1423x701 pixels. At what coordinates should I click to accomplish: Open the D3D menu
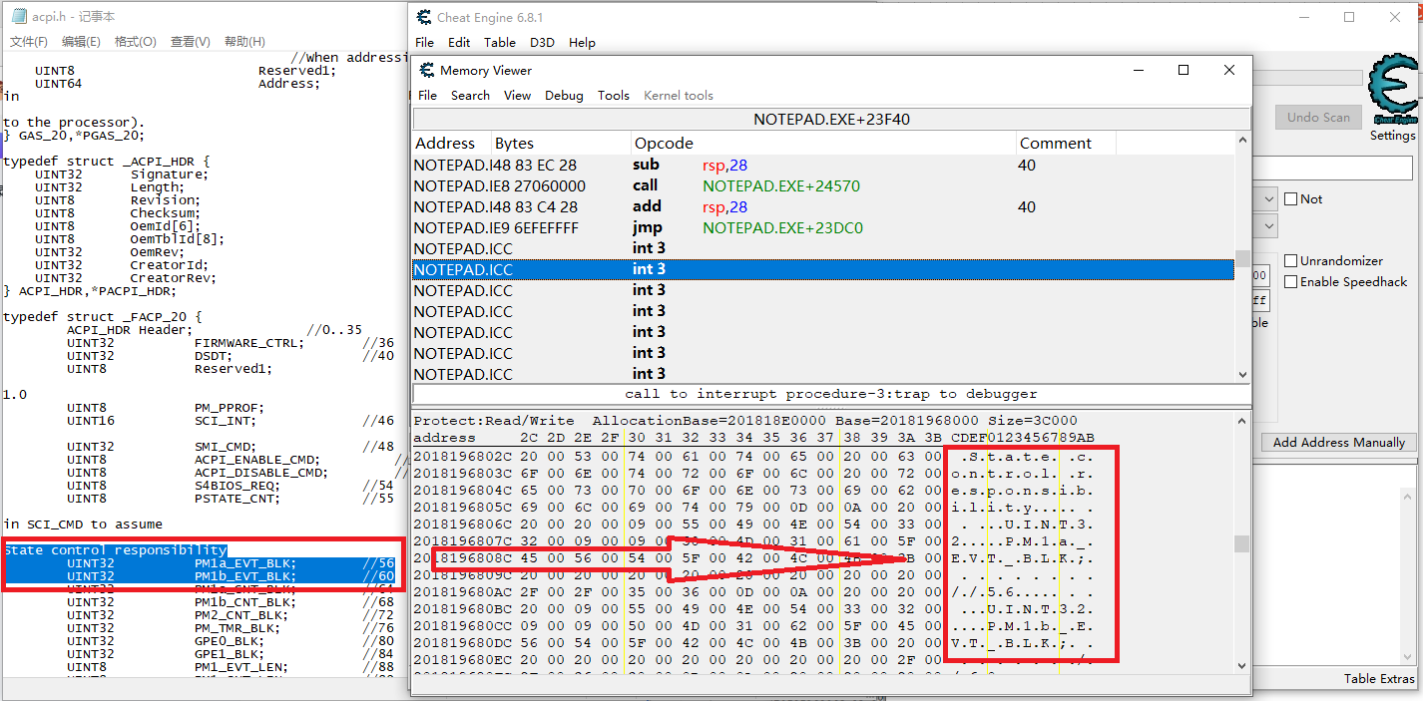pyautogui.click(x=542, y=42)
